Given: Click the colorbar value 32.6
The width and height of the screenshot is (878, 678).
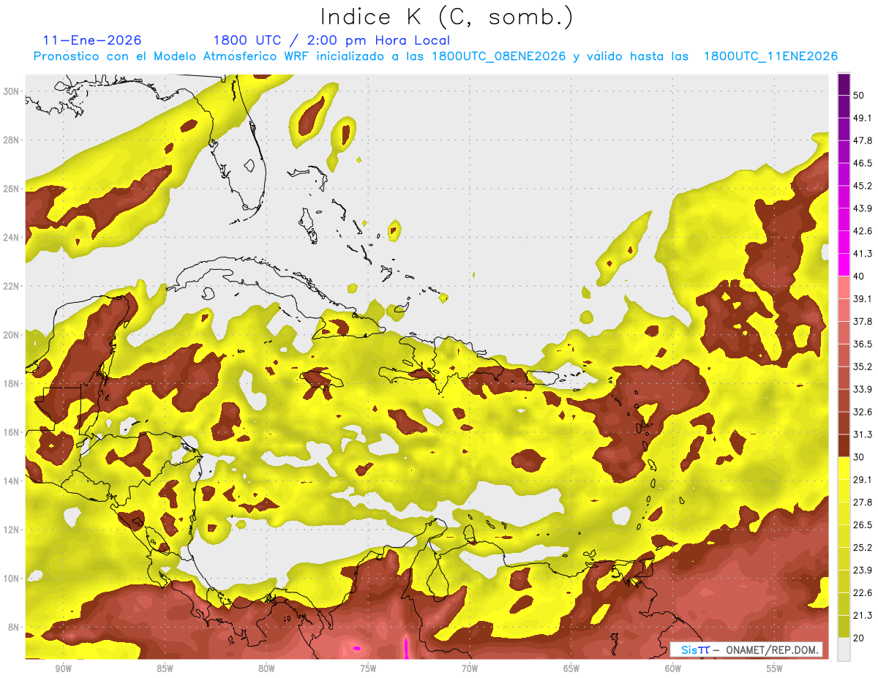Looking at the screenshot, I should tap(863, 412).
